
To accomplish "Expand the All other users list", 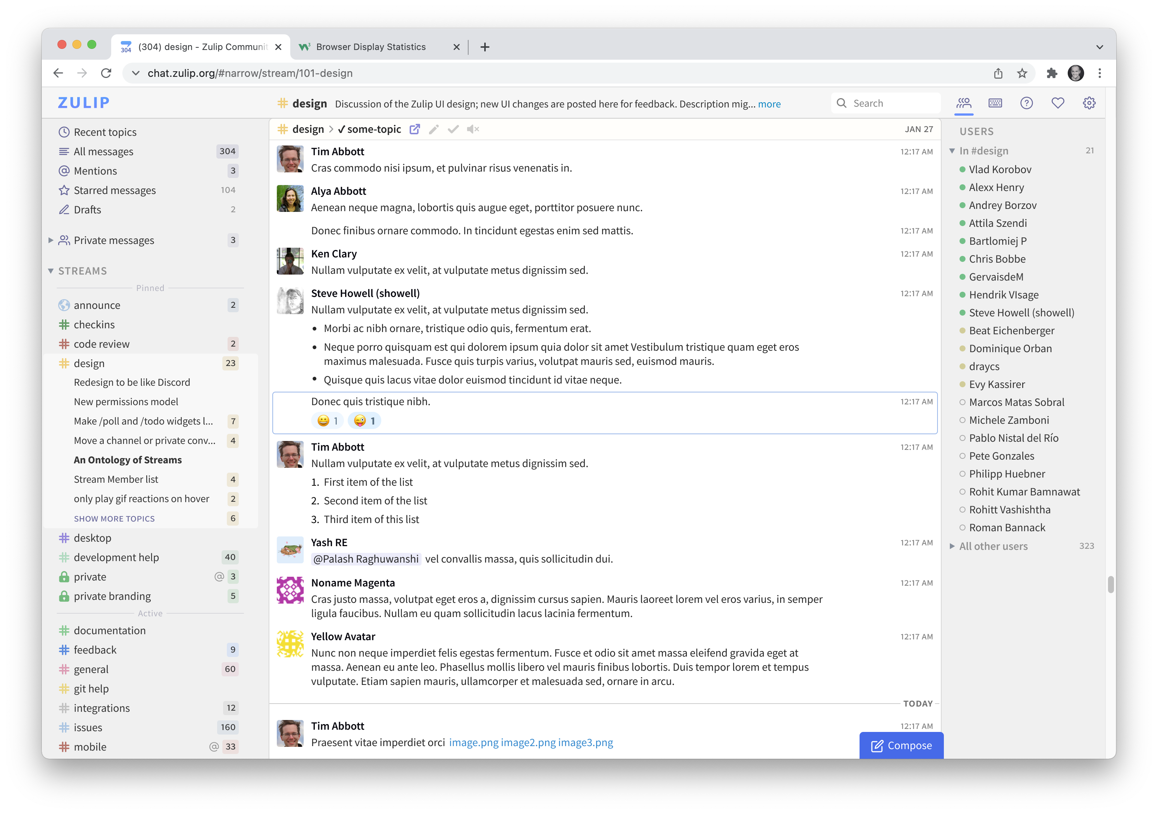I will click(x=952, y=546).
